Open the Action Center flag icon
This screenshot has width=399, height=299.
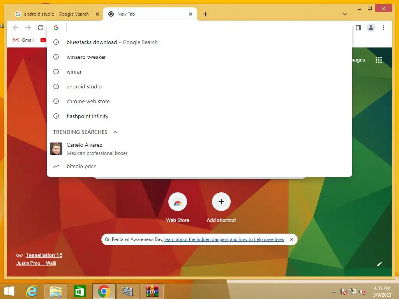pos(344,292)
